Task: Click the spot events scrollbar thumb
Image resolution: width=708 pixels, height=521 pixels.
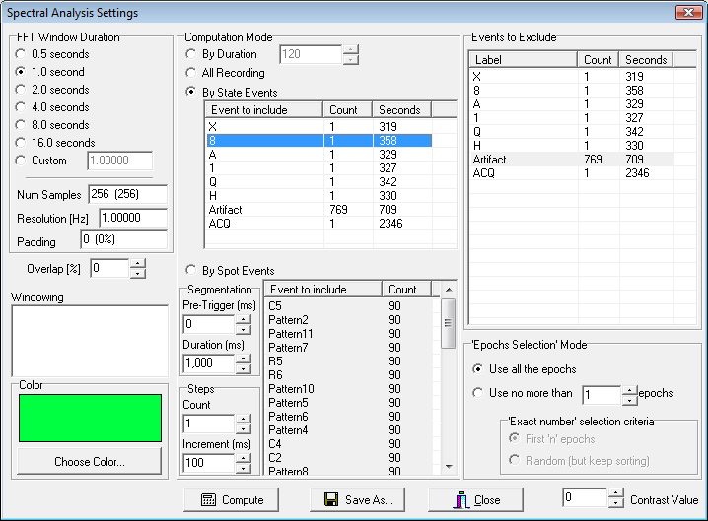Action: click(x=449, y=323)
